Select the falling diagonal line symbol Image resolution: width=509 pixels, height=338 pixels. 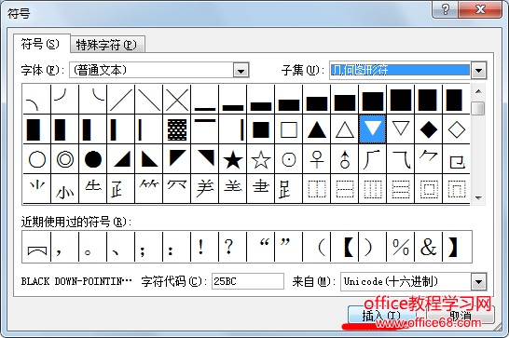tap(149, 100)
